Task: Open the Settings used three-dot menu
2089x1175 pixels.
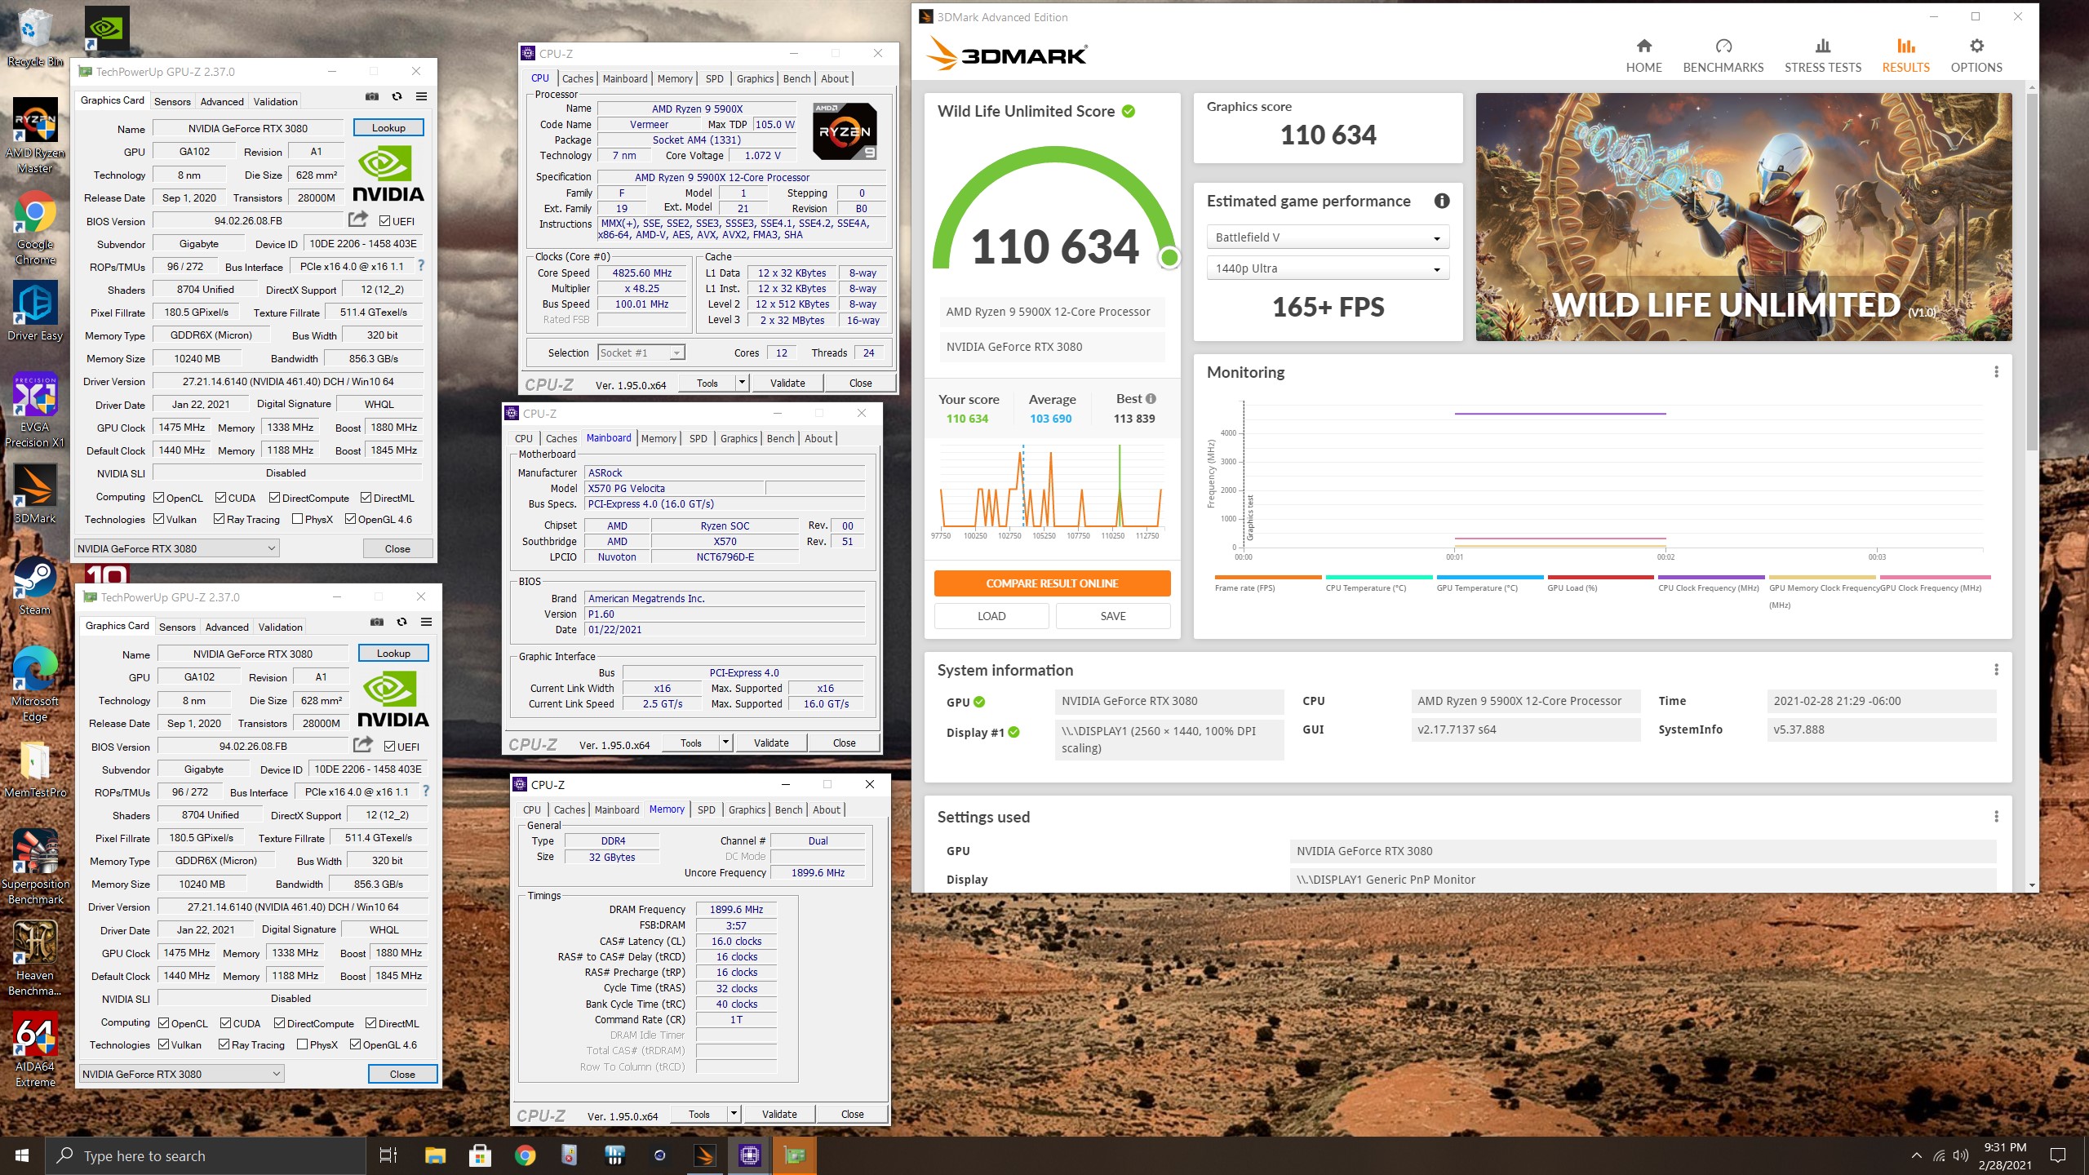Action: [x=1997, y=817]
